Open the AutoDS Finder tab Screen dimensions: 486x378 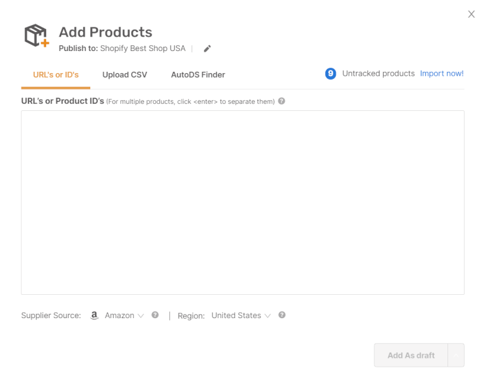[x=198, y=75]
